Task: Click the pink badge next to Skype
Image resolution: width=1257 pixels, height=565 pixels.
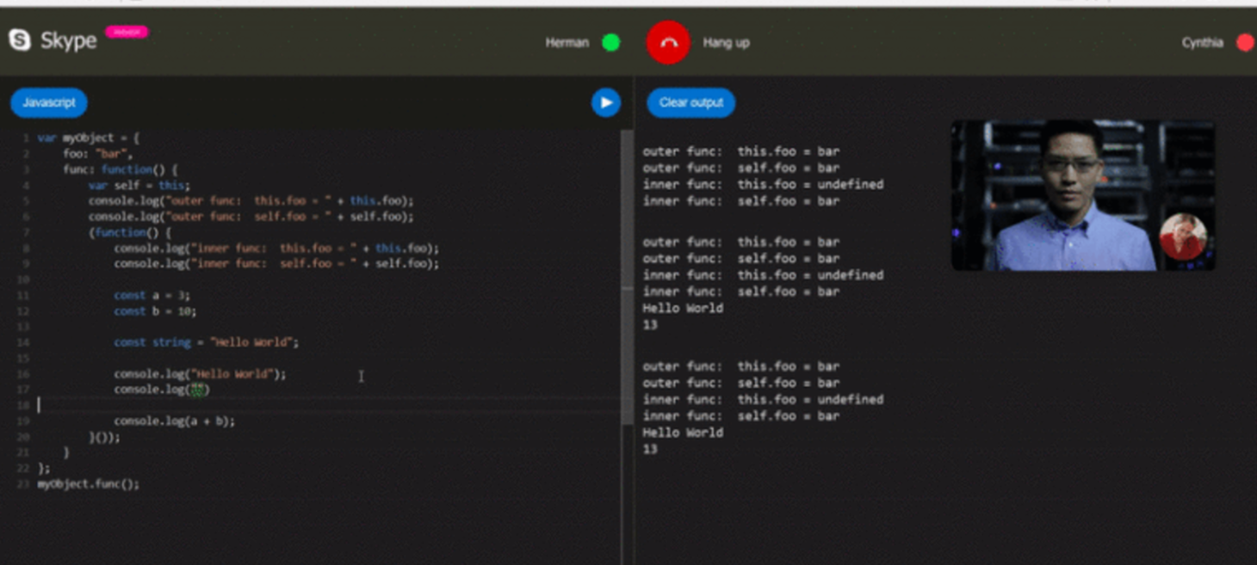Action: click(x=127, y=32)
